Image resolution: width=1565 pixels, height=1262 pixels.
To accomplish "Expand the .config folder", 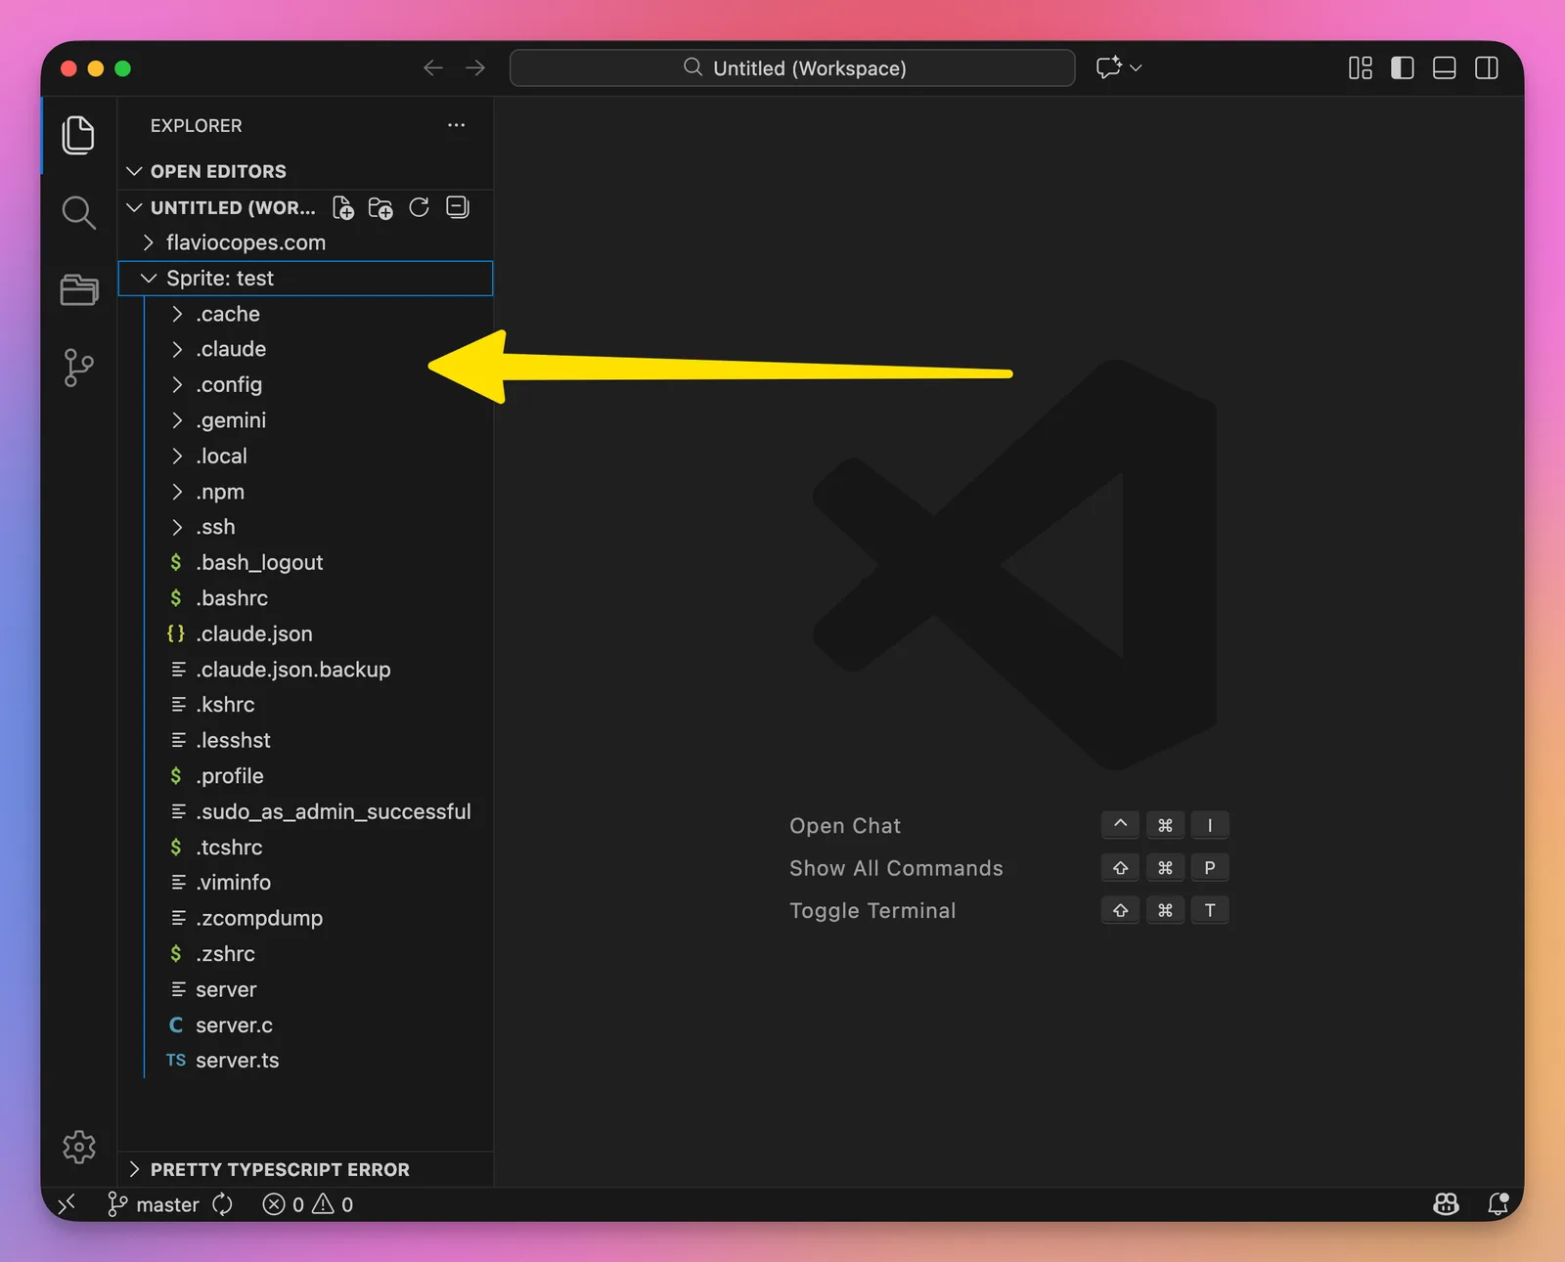I will (x=305, y=384).
